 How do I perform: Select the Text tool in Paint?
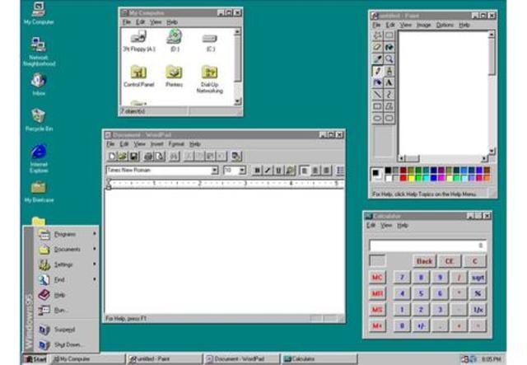(389, 82)
